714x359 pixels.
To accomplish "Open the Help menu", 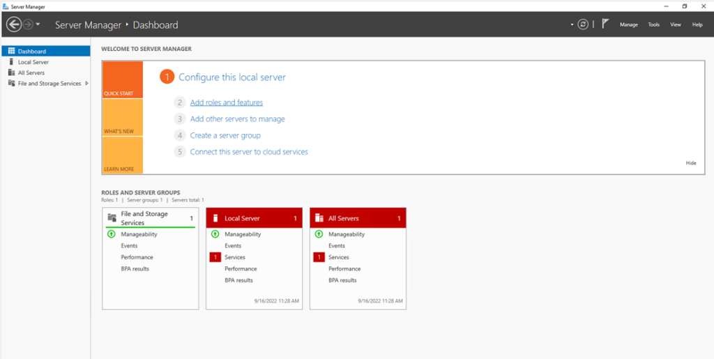I will tap(697, 24).
